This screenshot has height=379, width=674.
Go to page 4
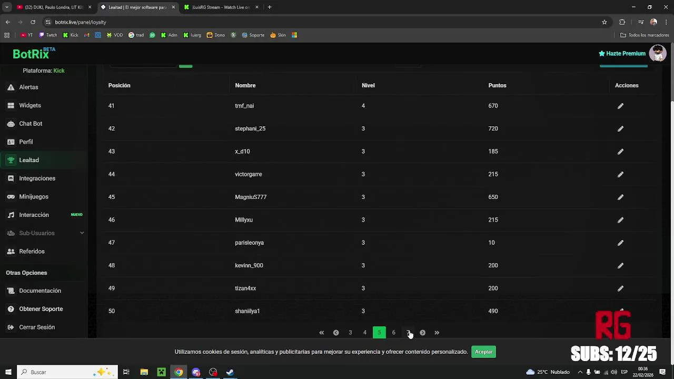tap(364, 333)
